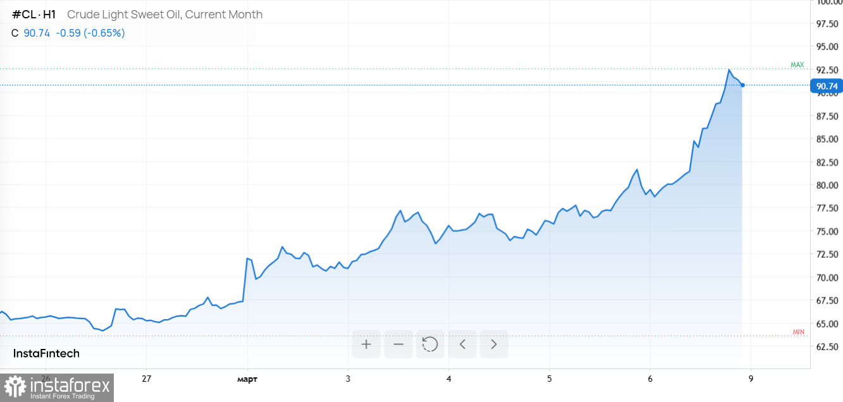Zoom in with the plus button
843x402 pixels.
pyautogui.click(x=366, y=344)
